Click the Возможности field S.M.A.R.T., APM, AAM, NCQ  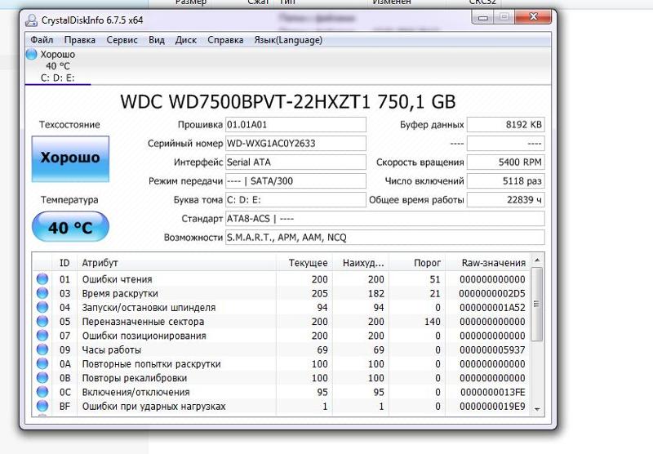[384, 237]
